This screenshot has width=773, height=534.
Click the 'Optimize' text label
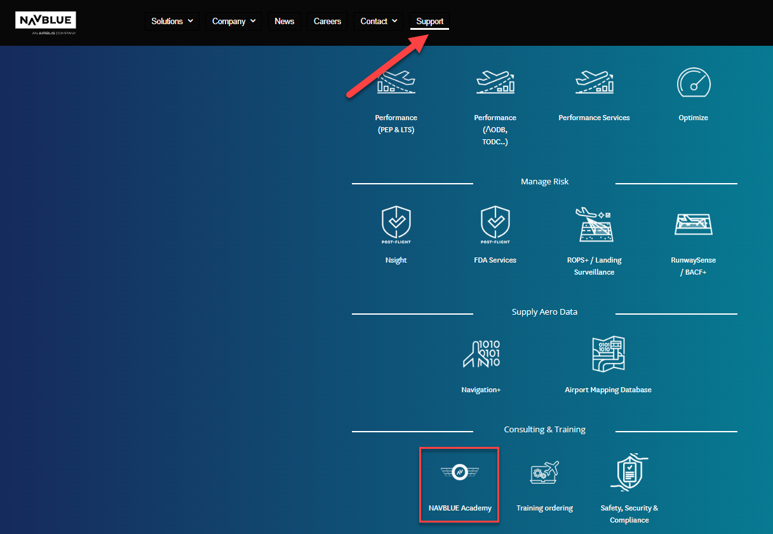click(x=693, y=118)
